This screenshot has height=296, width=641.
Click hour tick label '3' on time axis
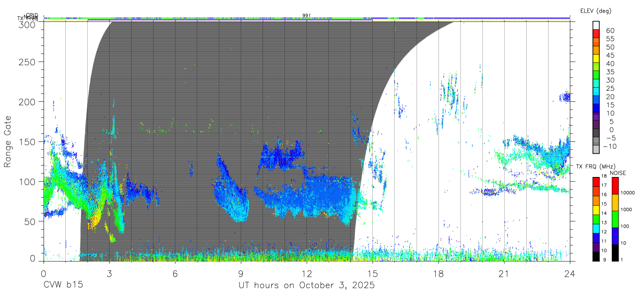(x=109, y=274)
